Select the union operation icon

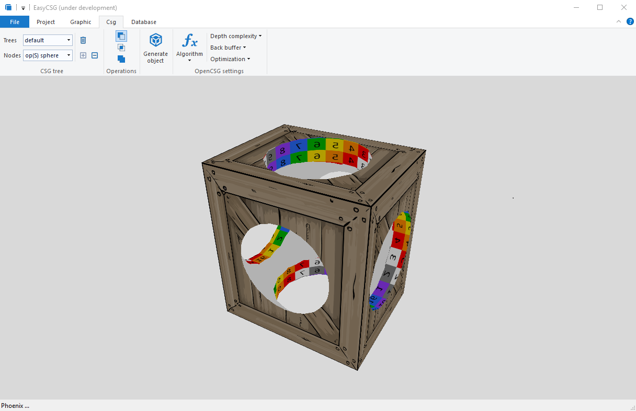coord(121,59)
